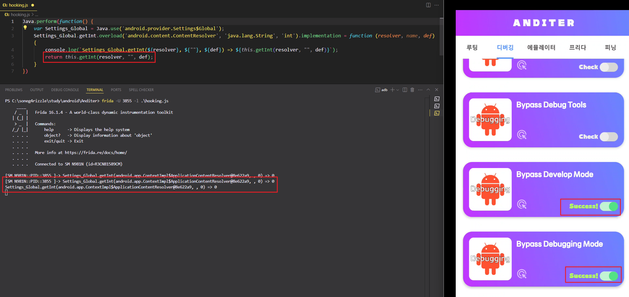Open the 루팅 tab in Anditer

click(x=472, y=47)
